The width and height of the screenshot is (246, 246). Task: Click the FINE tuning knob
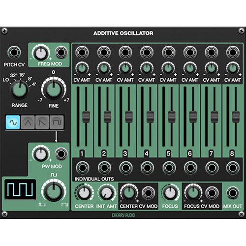coord(54,90)
